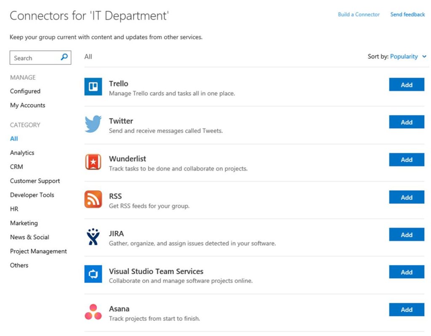Click 'Collaborate on and manage software projects' text
Image resolution: width=431 pixels, height=336 pixels.
tap(181, 281)
